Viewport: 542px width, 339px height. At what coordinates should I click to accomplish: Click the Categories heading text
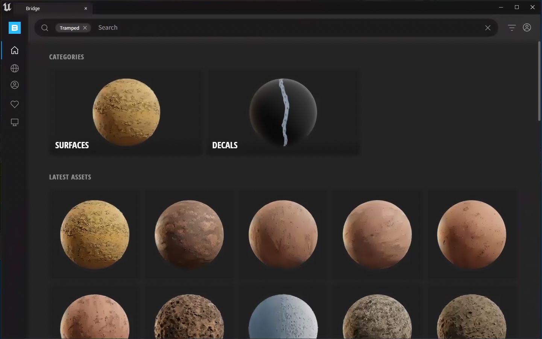coord(67,57)
